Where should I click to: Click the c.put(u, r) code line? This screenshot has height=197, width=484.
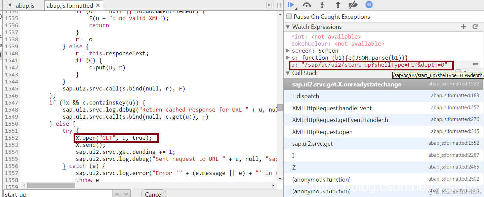(x=107, y=67)
